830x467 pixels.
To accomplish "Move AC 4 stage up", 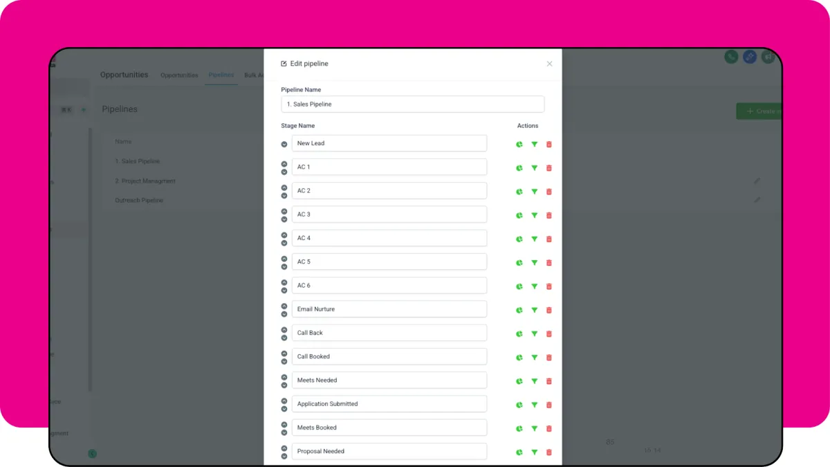I will [284, 235].
